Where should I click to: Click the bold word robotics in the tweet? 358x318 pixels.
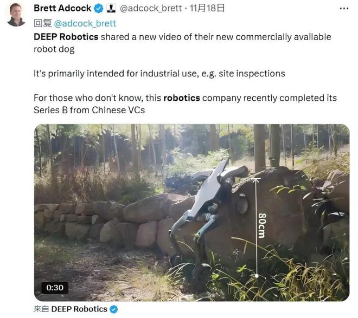coord(182,98)
